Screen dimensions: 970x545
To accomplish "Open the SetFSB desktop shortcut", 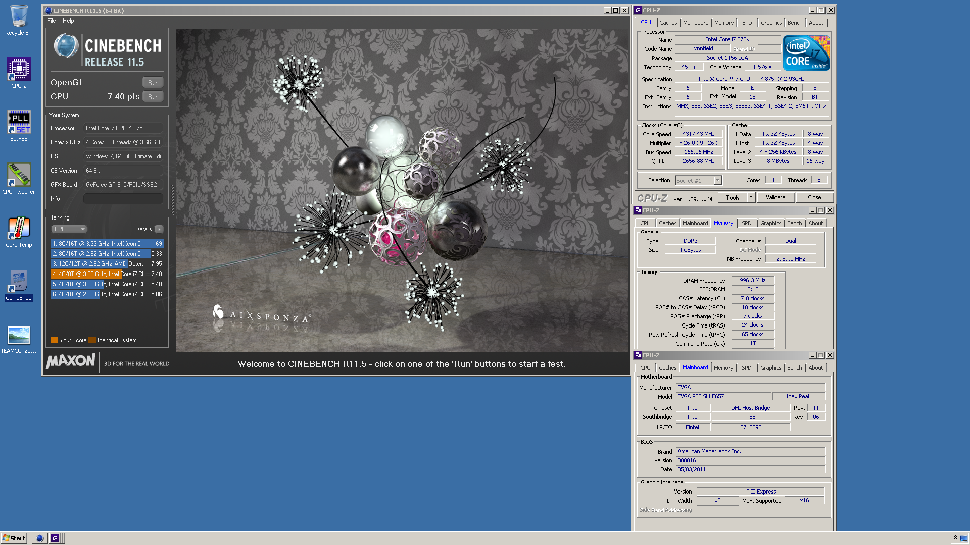I will 19,126.
